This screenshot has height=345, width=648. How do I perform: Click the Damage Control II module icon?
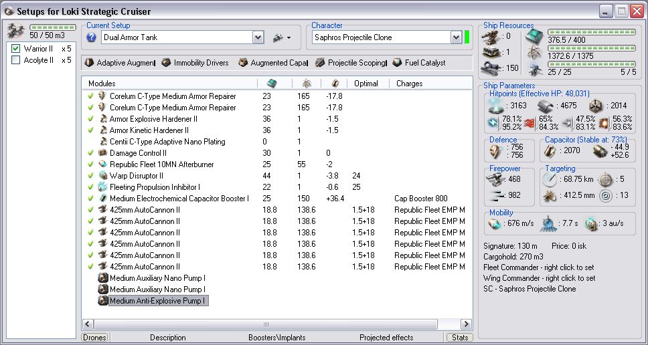[x=103, y=153]
